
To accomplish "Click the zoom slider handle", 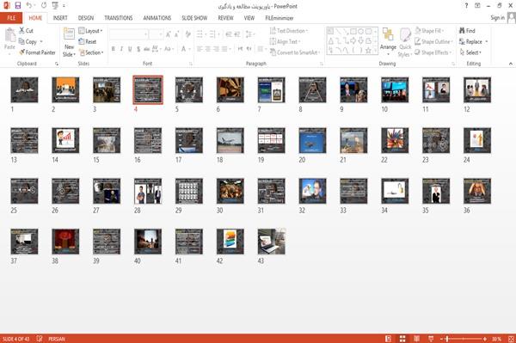I will coord(447,339).
